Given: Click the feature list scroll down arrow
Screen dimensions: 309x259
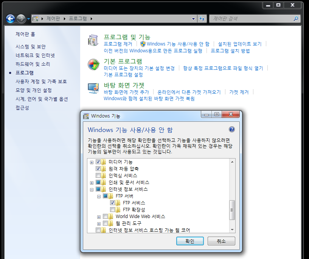Looking at the screenshot, I should 232,229.
